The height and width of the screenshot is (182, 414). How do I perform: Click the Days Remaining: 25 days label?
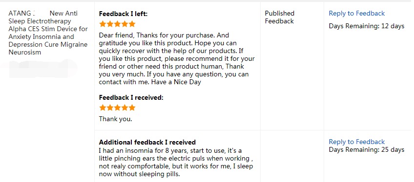click(x=367, y=150)
